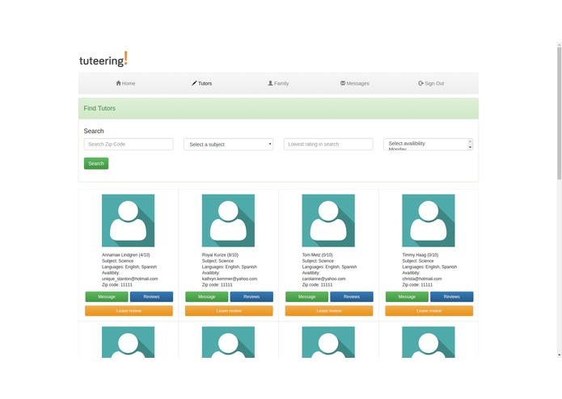Click the name Annamae Lindgren (4/10)
The width and height of the screenshot is (562, 399).
126,254
